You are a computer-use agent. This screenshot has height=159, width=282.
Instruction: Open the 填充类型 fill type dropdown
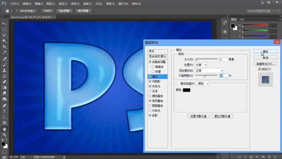(x=203, y=84)
